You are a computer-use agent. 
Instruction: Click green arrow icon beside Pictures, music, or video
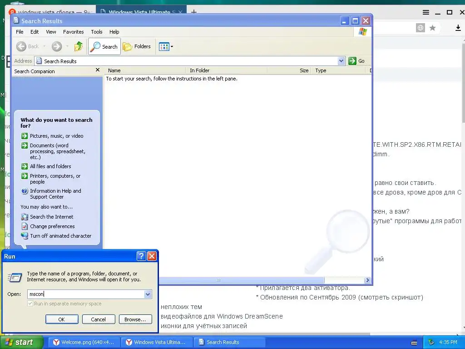pyautogui.click(x=25, y=136)
